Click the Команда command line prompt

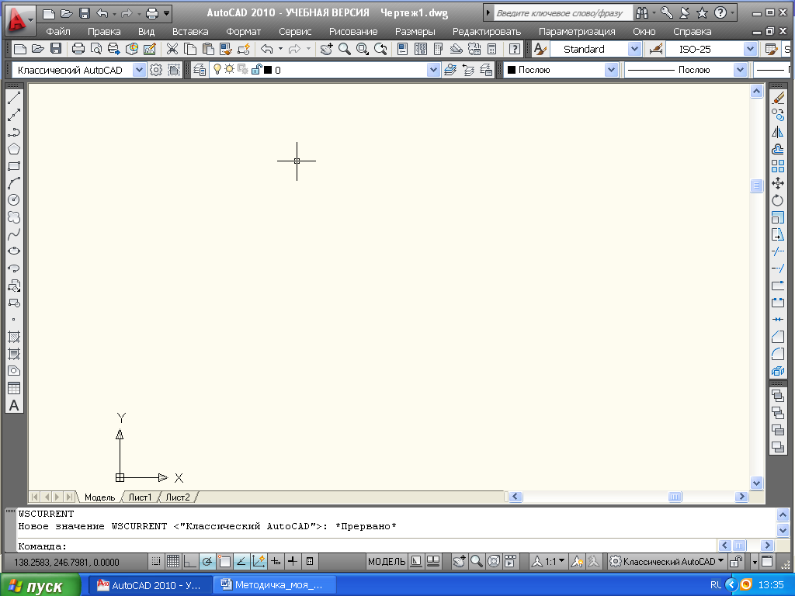click(43, 546)
